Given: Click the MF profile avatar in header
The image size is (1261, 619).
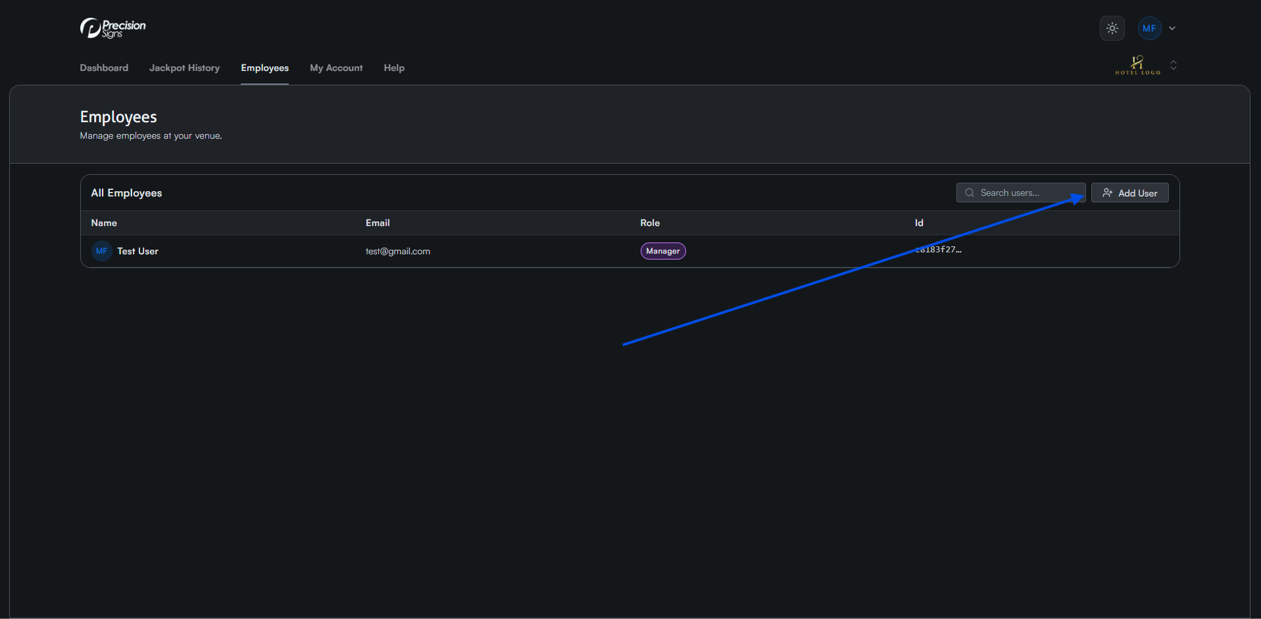Looking at the screenshot, I should pos(1149,28).
